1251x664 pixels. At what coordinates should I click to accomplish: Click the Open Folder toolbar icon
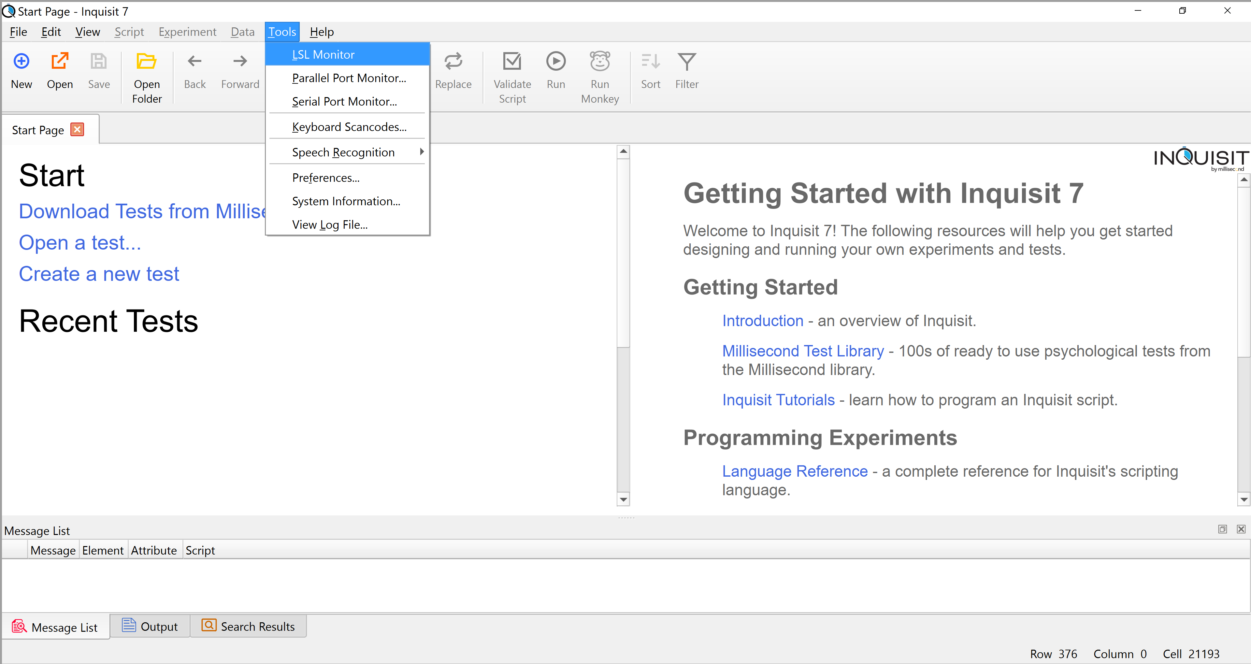[146, 61]
